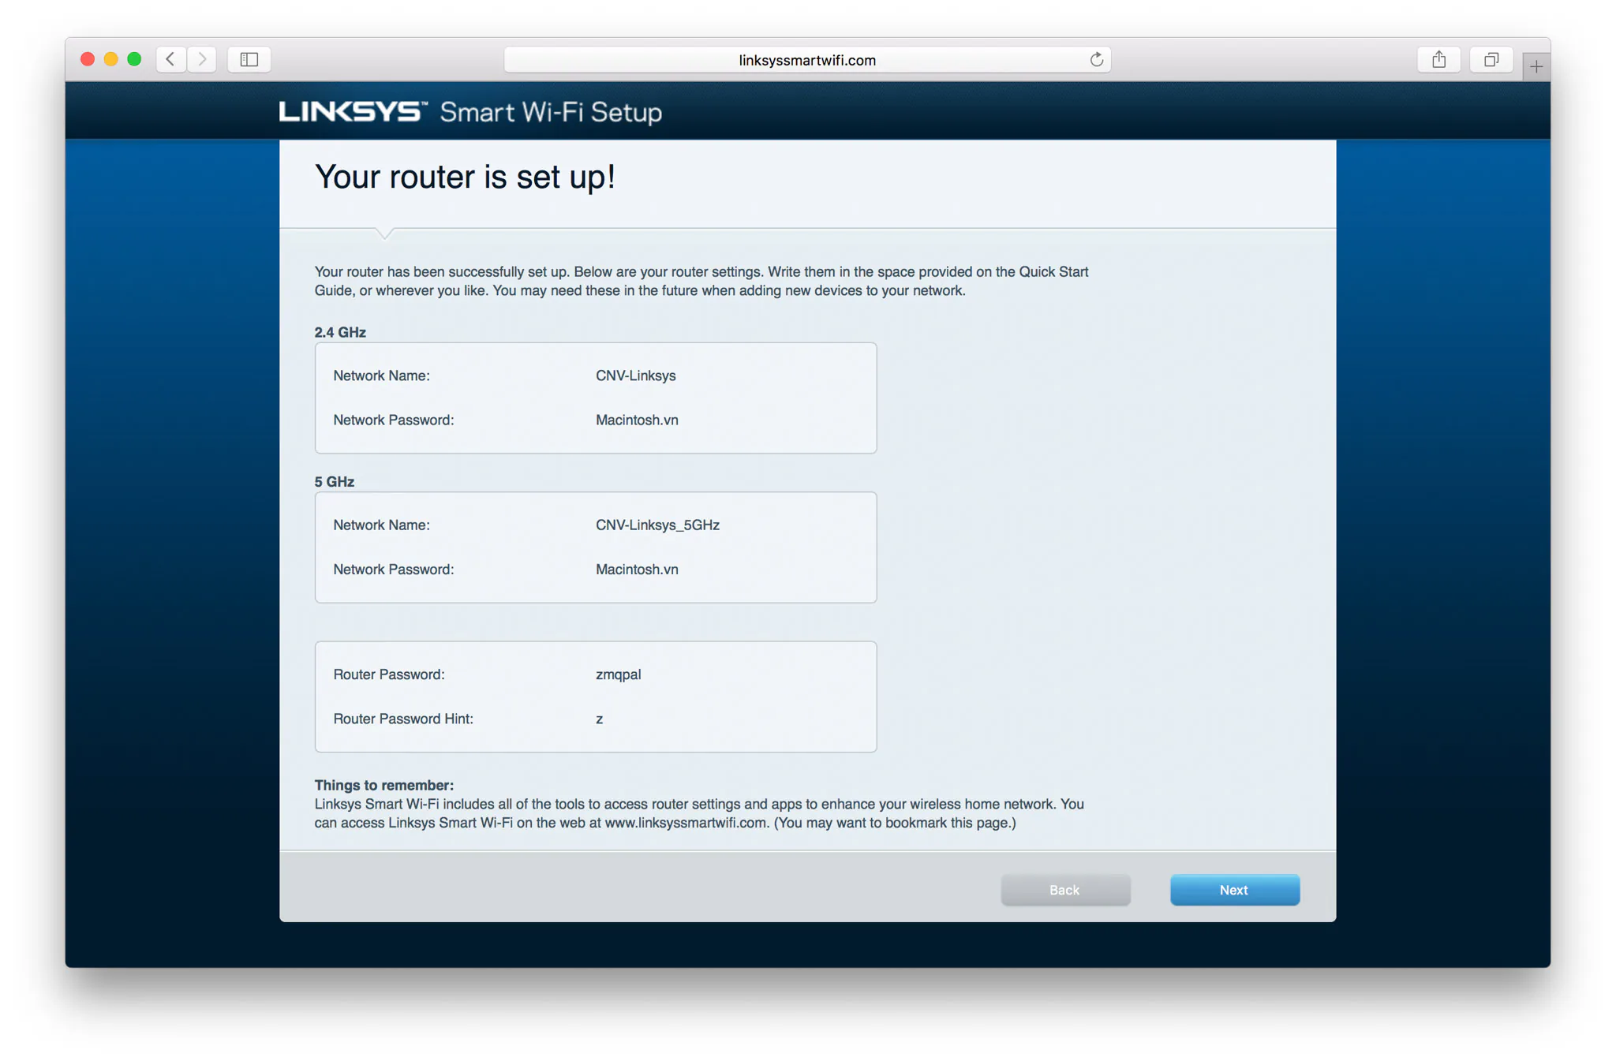Zoom window with the green button
This screenshot has width=1616, height=1061.
tap(134, 59)
